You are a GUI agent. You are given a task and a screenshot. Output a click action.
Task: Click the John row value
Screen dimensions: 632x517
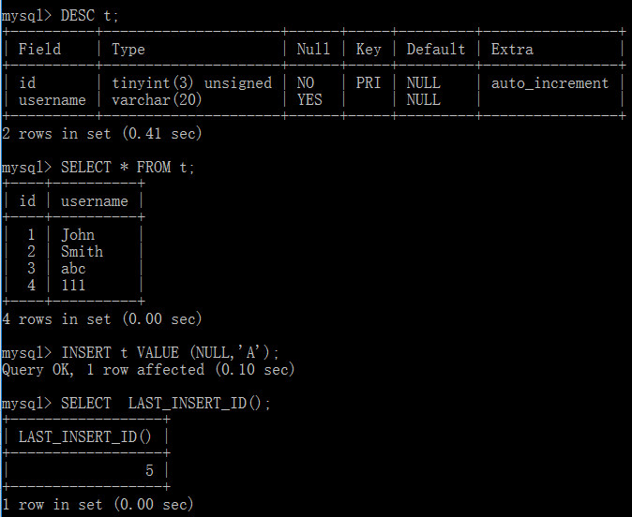click(78, 235)
